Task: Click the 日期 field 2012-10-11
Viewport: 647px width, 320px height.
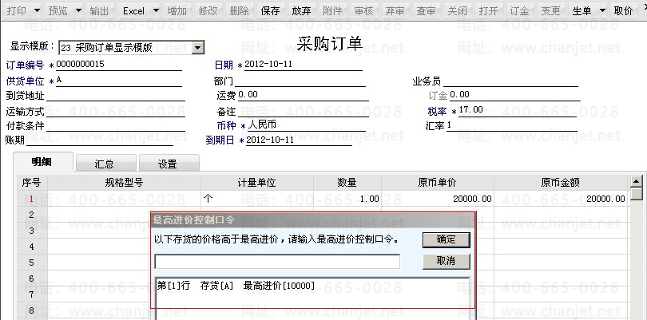Action: (x=304, y=65)
